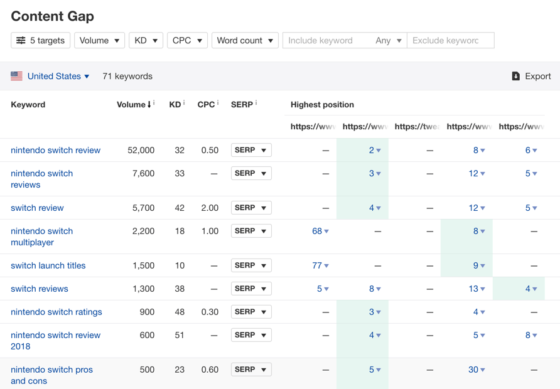This screenshot has height=389, width=560.
Task: Expand position 2 for nintendo switch review
Action: click(x=375, y=150)
